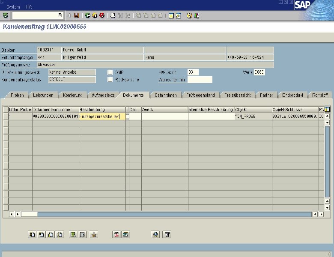Click the Last page icon

[160, 15]
